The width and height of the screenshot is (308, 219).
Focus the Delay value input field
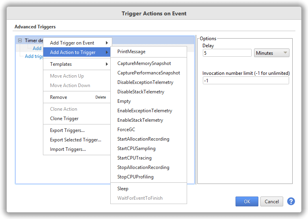[227, 53]
